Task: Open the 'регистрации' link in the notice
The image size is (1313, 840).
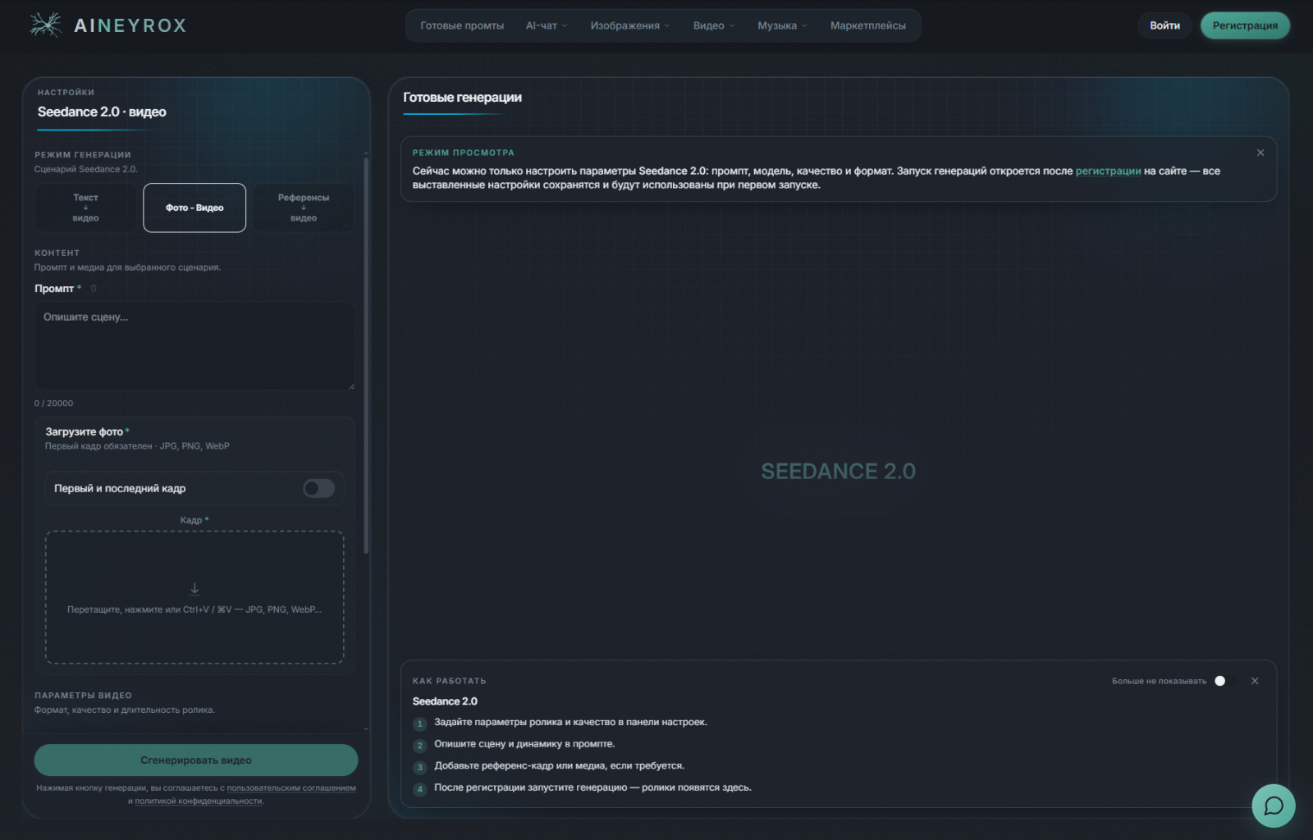Action: coord(1108,171)
